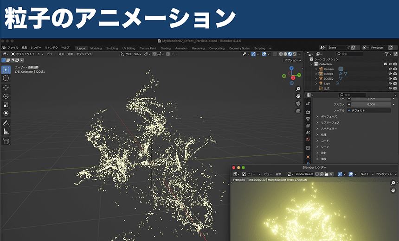Viewport: 399px width, 241px height.
Task: Click the viewport zoom magnifier icon
Action: click(298, 88)
